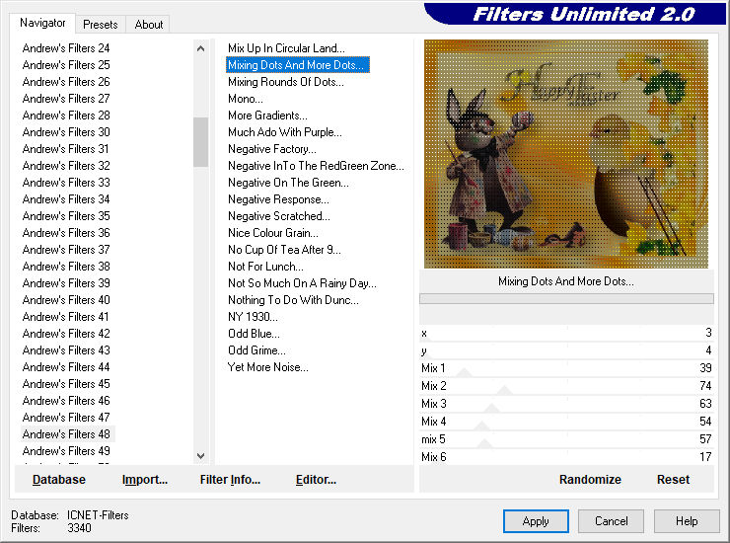730x543 pixels.
Task: Select Andrew's Filters 33 category
Action: [x=66, y=183]
